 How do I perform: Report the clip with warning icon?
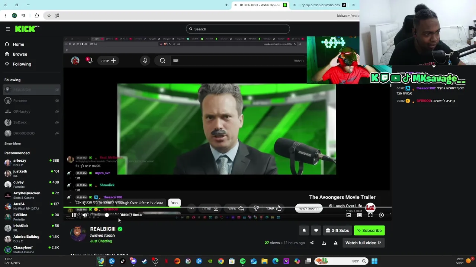point(335,243)
